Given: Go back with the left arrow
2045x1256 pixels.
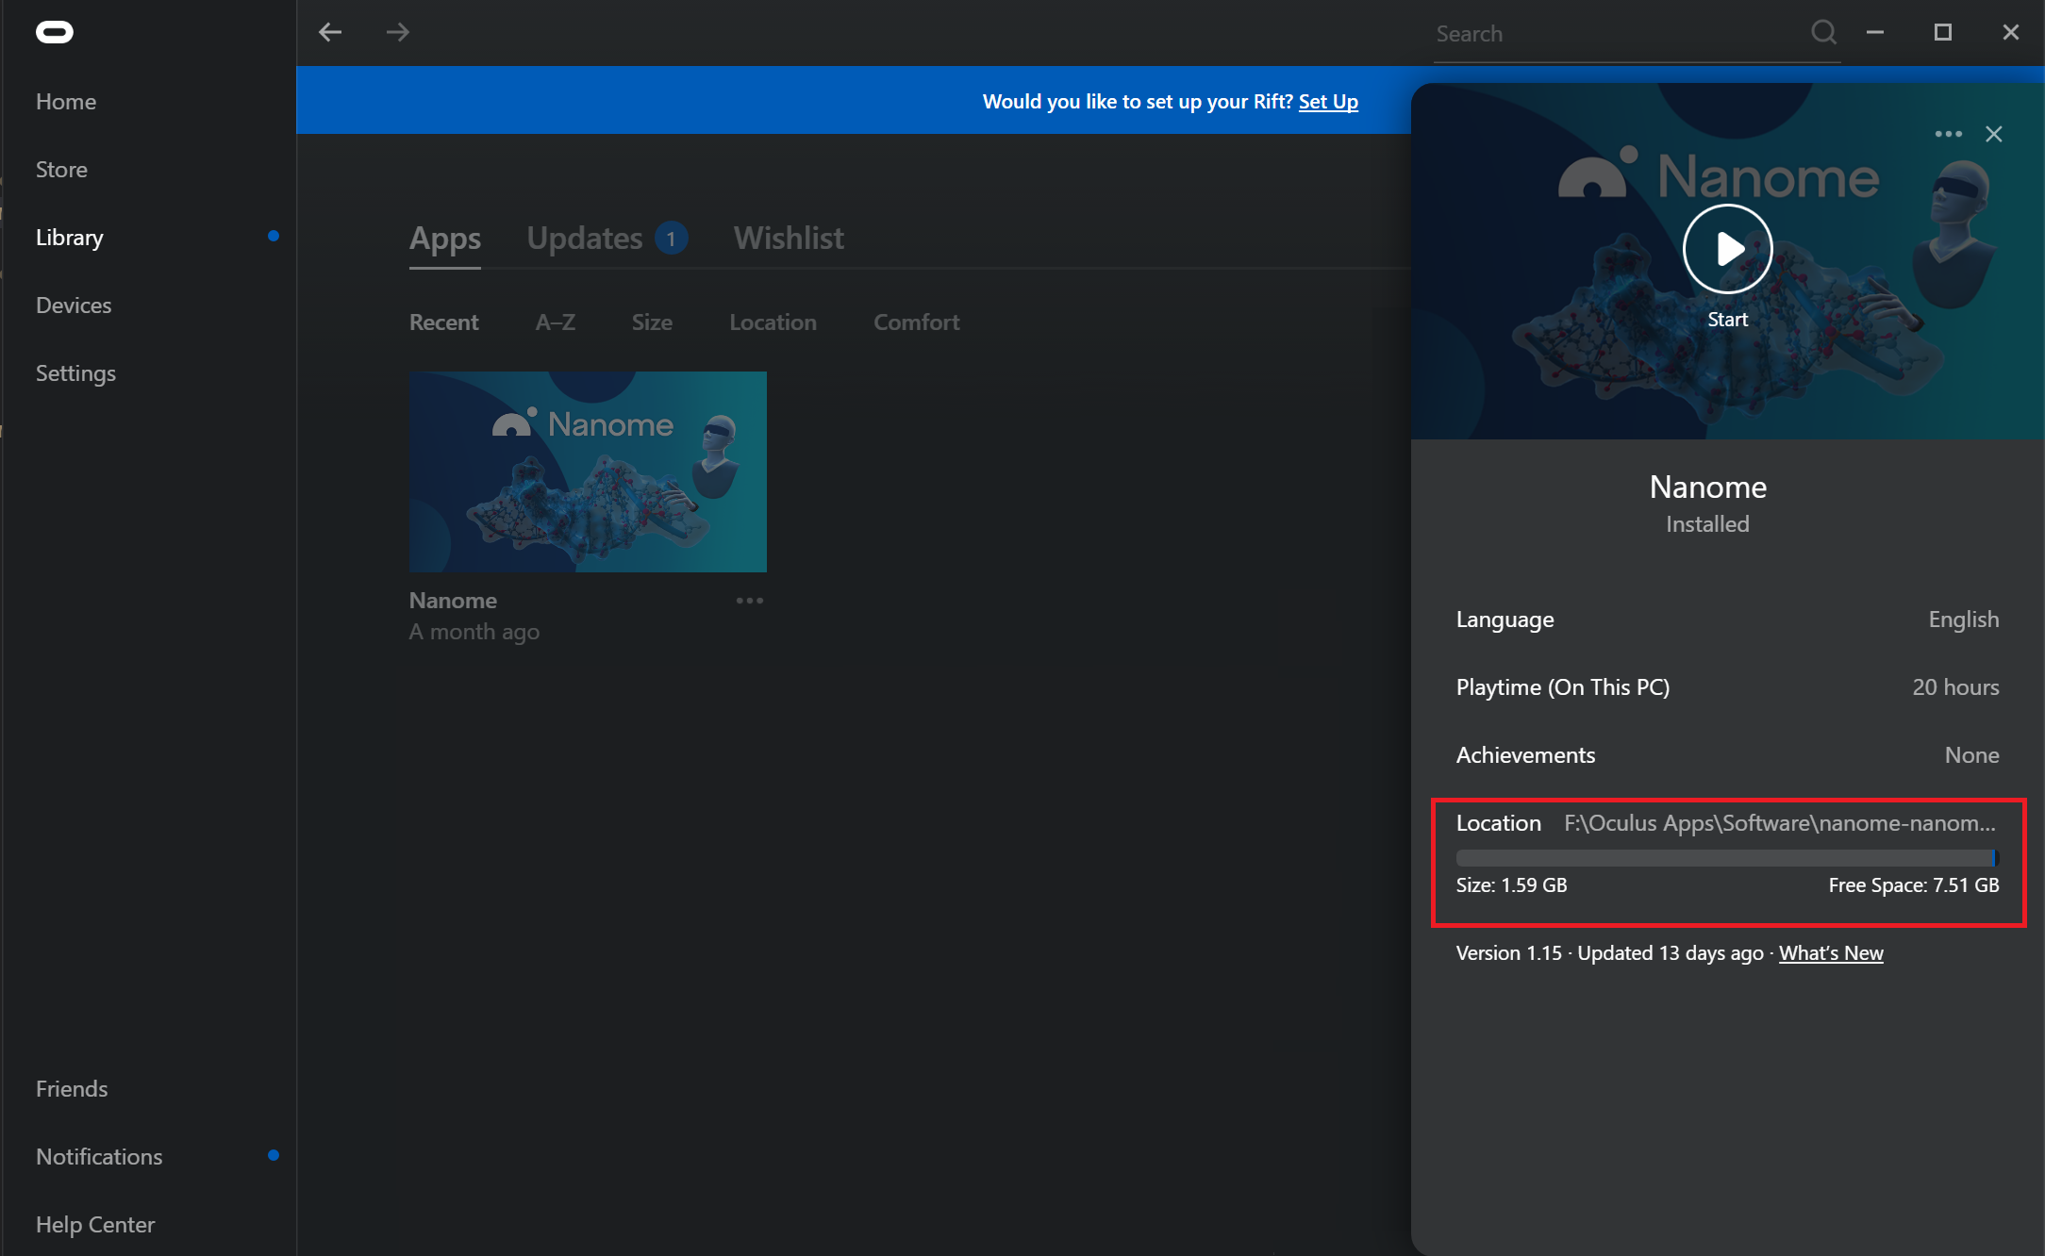Looking at the screenshot, I should (x=330, y=33).
